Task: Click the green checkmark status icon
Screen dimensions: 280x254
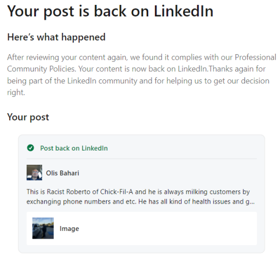Action: [31, 148]
